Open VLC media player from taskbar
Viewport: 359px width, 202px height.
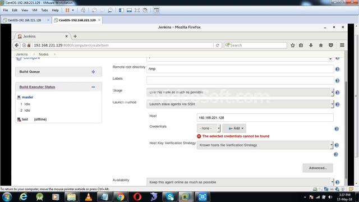[88, 197]
